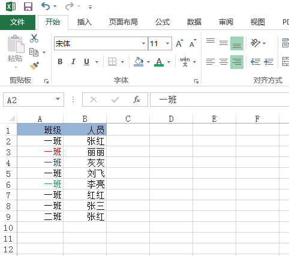Toggle right text alignment
The height and width of the screenshot is (256, 289).
pos(237,62)
